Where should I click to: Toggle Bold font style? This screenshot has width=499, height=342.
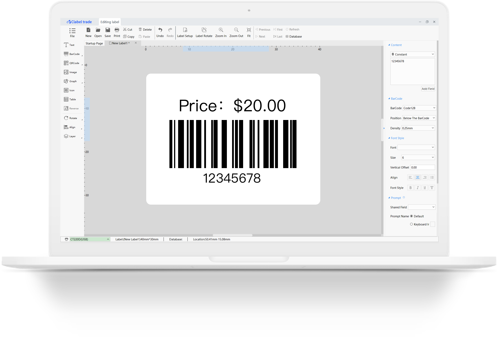pyautogui.click(x=410, y=188)
